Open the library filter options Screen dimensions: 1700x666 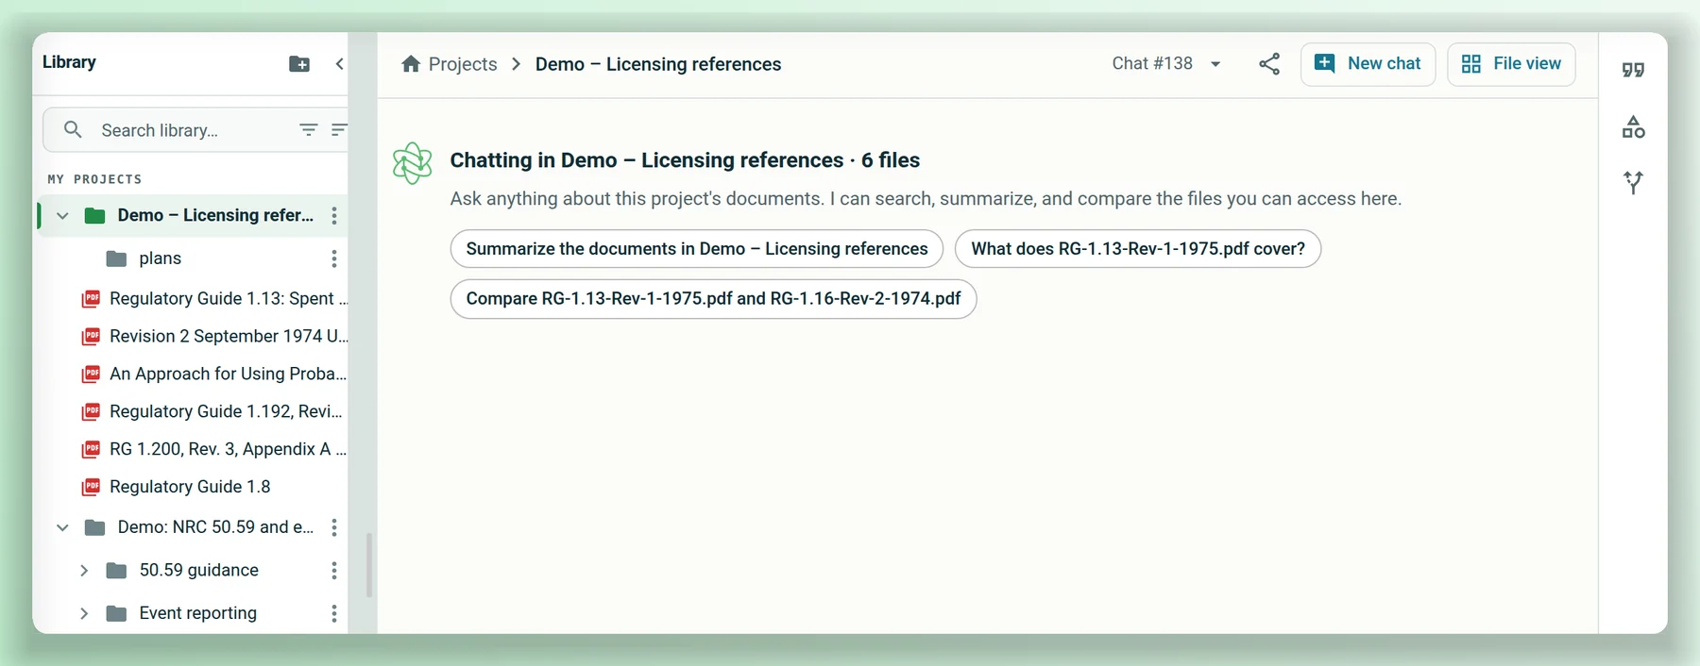pyautogui.click(x=308, y=129)
